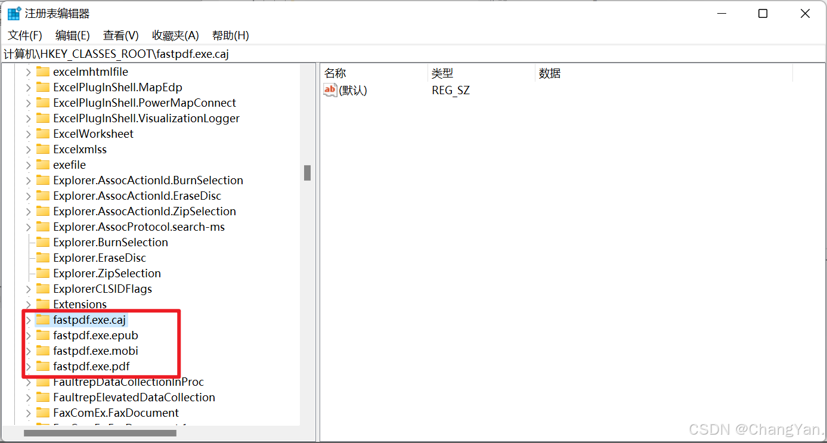
Task: Click folder icon beside Explorer.AssocActionId.EraseDisc
Action: coord(43,196)
